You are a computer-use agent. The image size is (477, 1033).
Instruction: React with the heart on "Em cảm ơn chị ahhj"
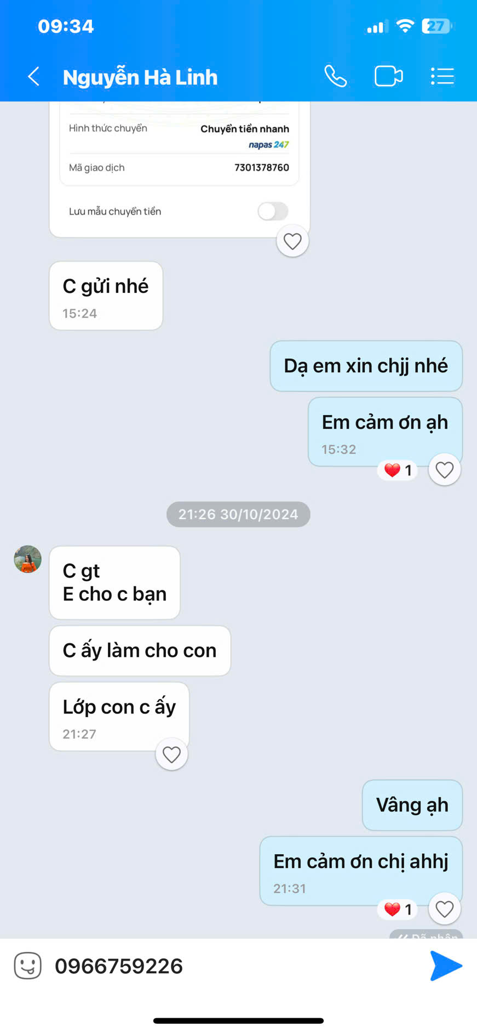[444, 909]
